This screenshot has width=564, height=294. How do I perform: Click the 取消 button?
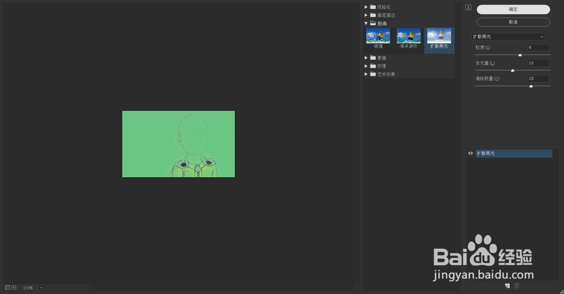pyautogui.click(x=513, y=22)
